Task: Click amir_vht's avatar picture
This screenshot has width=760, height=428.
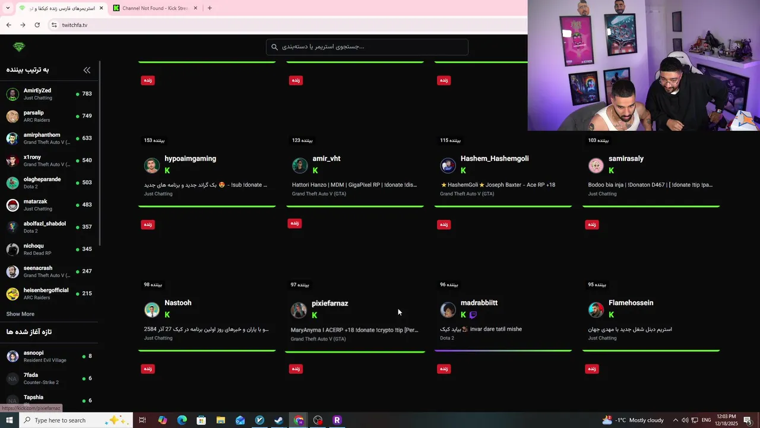Action: pyautogui.click(x=300, y=165)
